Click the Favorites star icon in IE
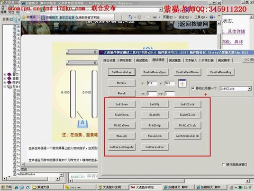Screen dimensions: 254x191 [24, 18]
